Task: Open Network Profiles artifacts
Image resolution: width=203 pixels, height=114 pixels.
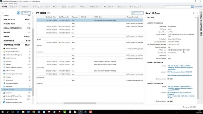Action: point(17,71)
